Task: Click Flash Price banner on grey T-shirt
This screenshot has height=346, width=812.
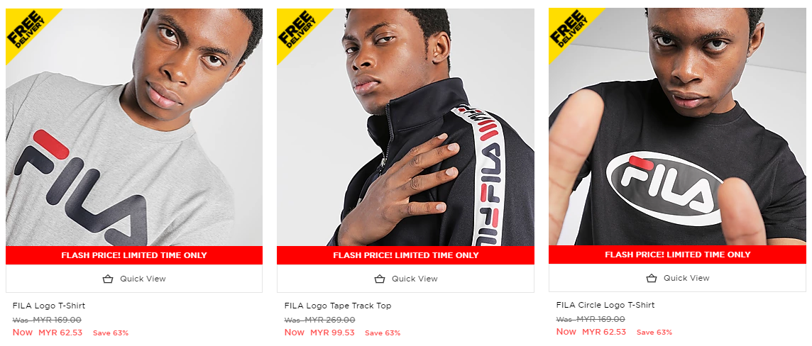Action: point(134,255)
